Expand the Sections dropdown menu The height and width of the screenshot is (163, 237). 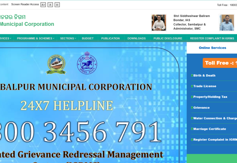pos(68,38)
